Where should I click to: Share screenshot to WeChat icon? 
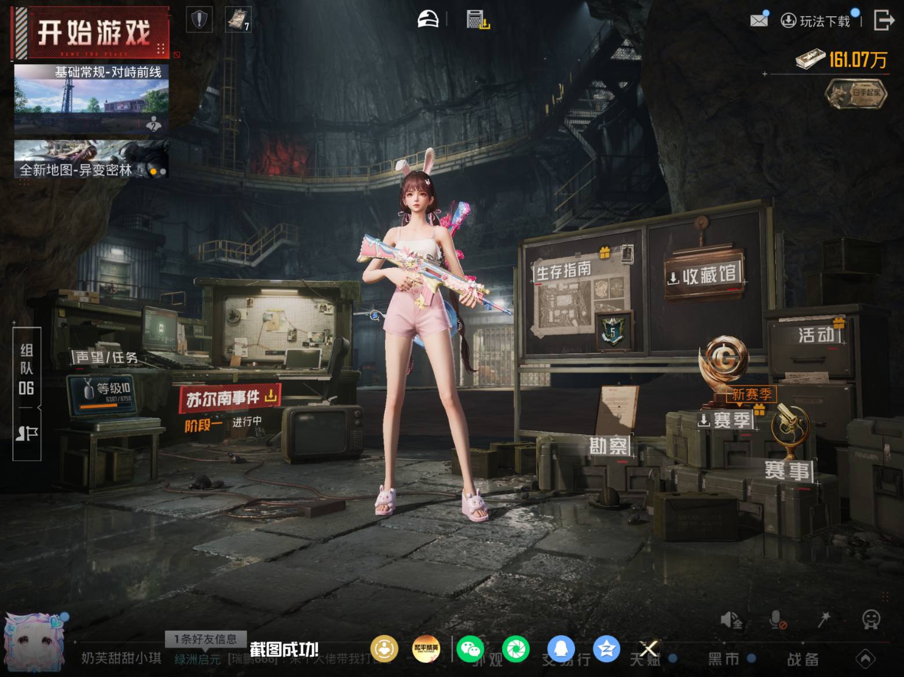(x=470, y=649)
